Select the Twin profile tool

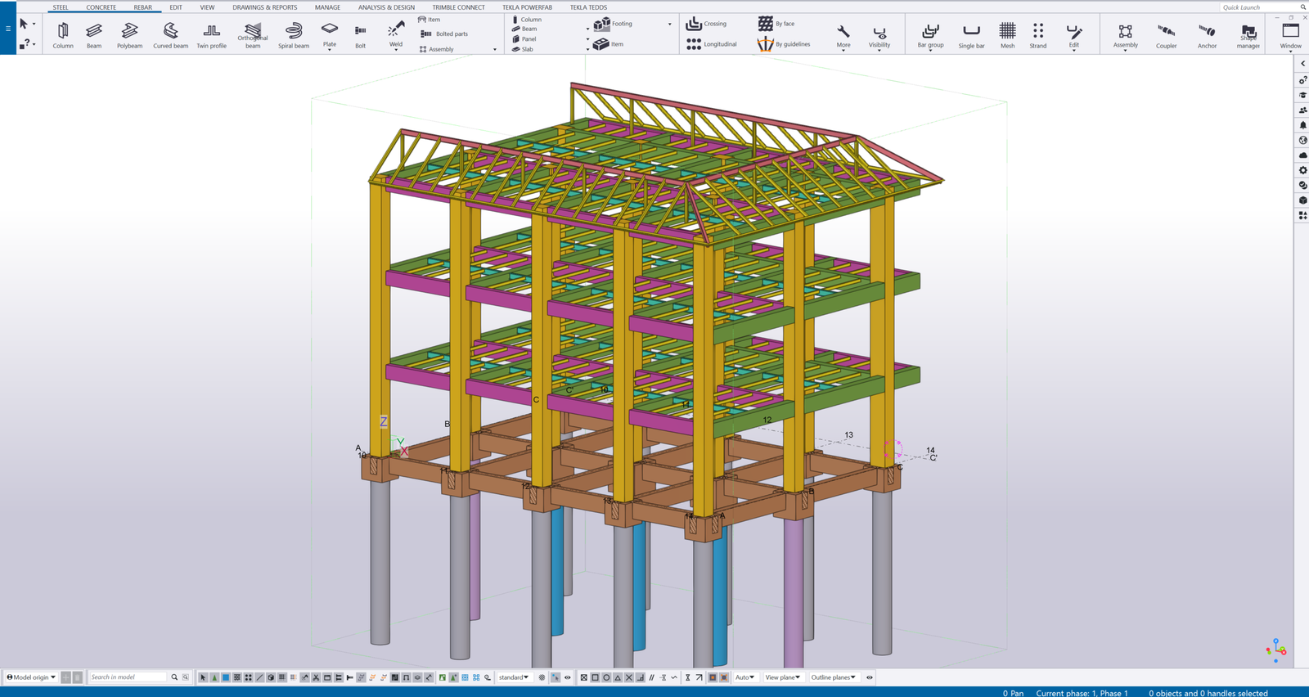(x=211, y=34)
